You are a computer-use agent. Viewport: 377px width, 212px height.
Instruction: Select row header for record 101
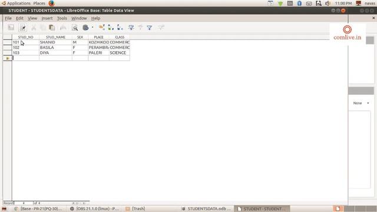[x=8, y=42]
